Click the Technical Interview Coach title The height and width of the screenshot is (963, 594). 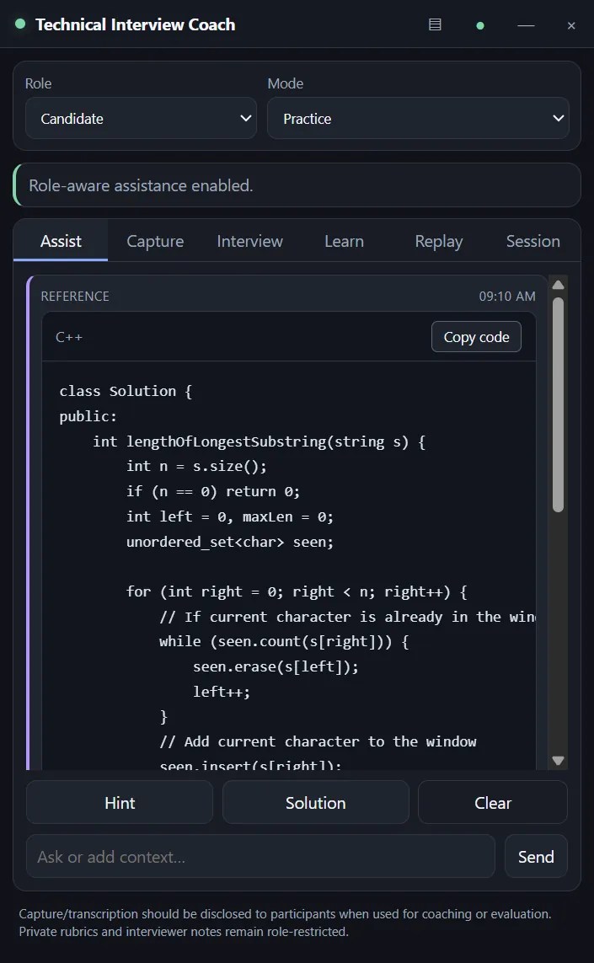click(135, 24)
